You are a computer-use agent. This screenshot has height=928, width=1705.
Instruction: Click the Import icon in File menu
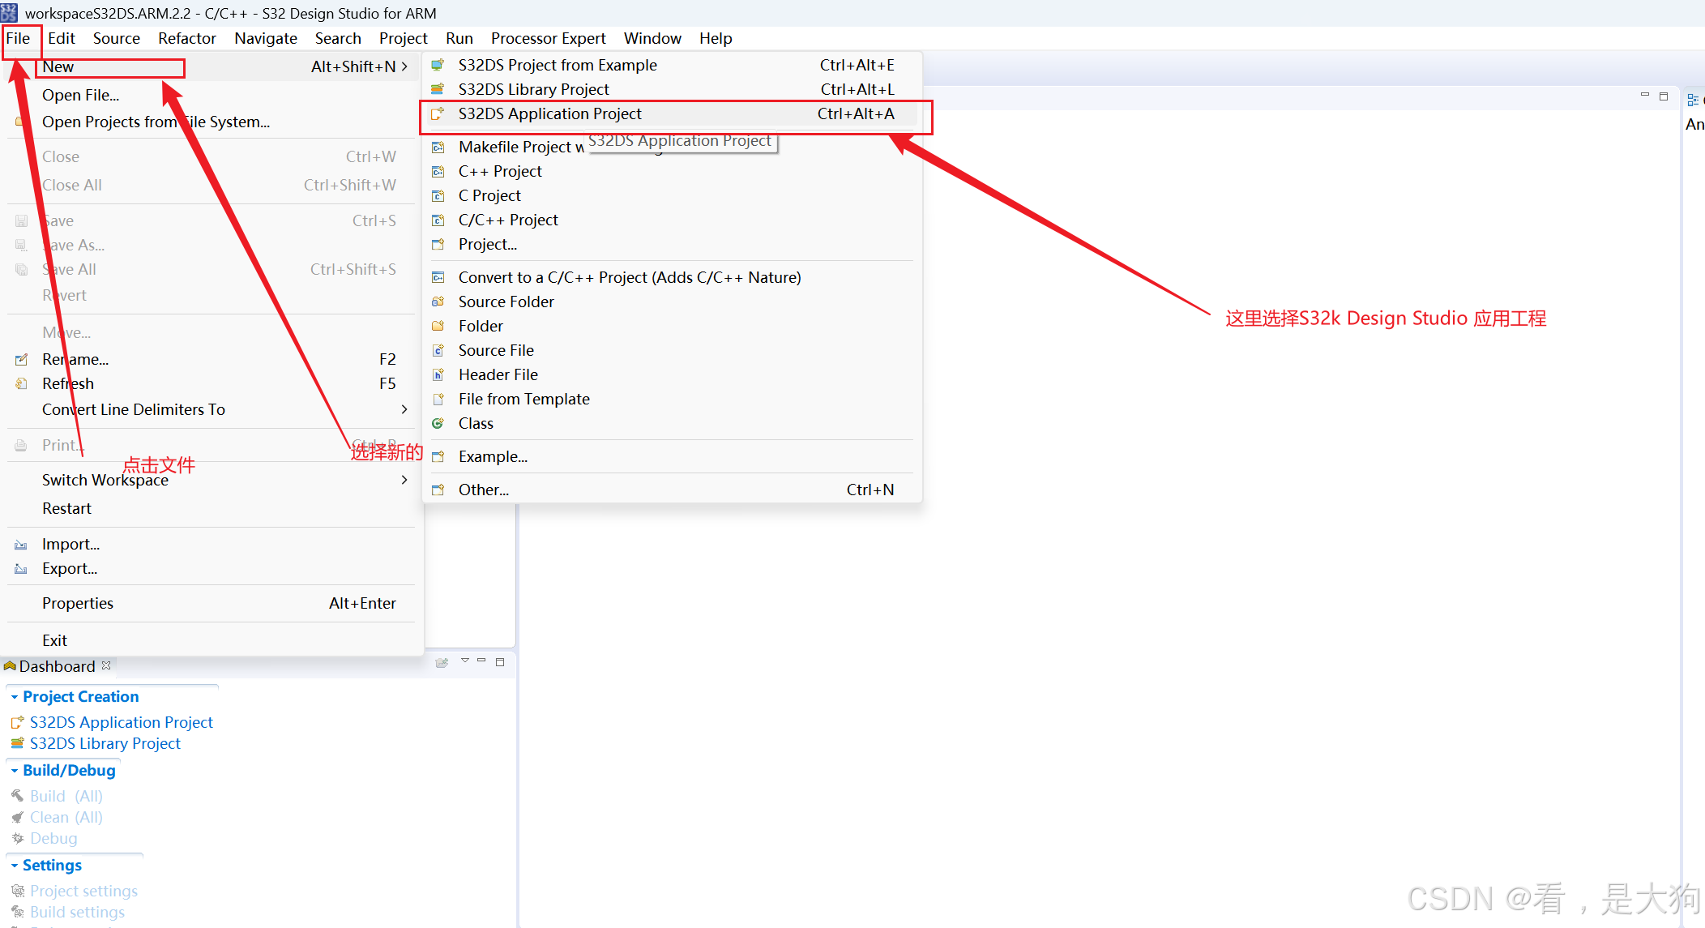pyautogui.click(x=21, y=545)
